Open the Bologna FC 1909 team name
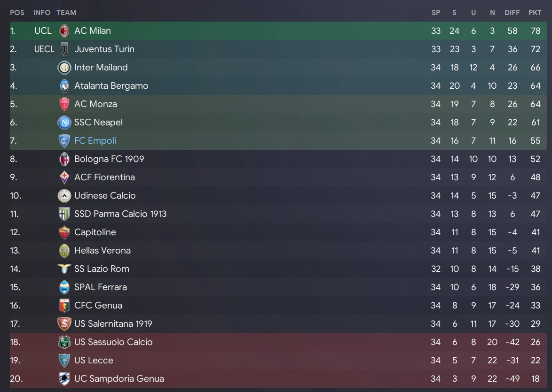This screenshot has height=392, width=552. coord(109,159)
